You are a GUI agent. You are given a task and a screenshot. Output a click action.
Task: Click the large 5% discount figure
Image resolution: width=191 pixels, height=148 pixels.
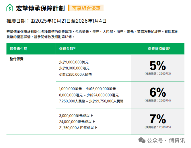coord(158,66)
